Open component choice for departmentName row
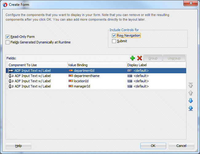 coord(38,76)
